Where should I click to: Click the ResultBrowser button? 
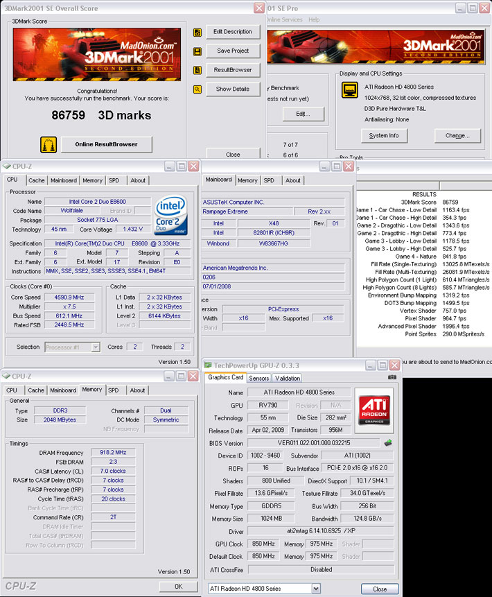tap(233, 69)
